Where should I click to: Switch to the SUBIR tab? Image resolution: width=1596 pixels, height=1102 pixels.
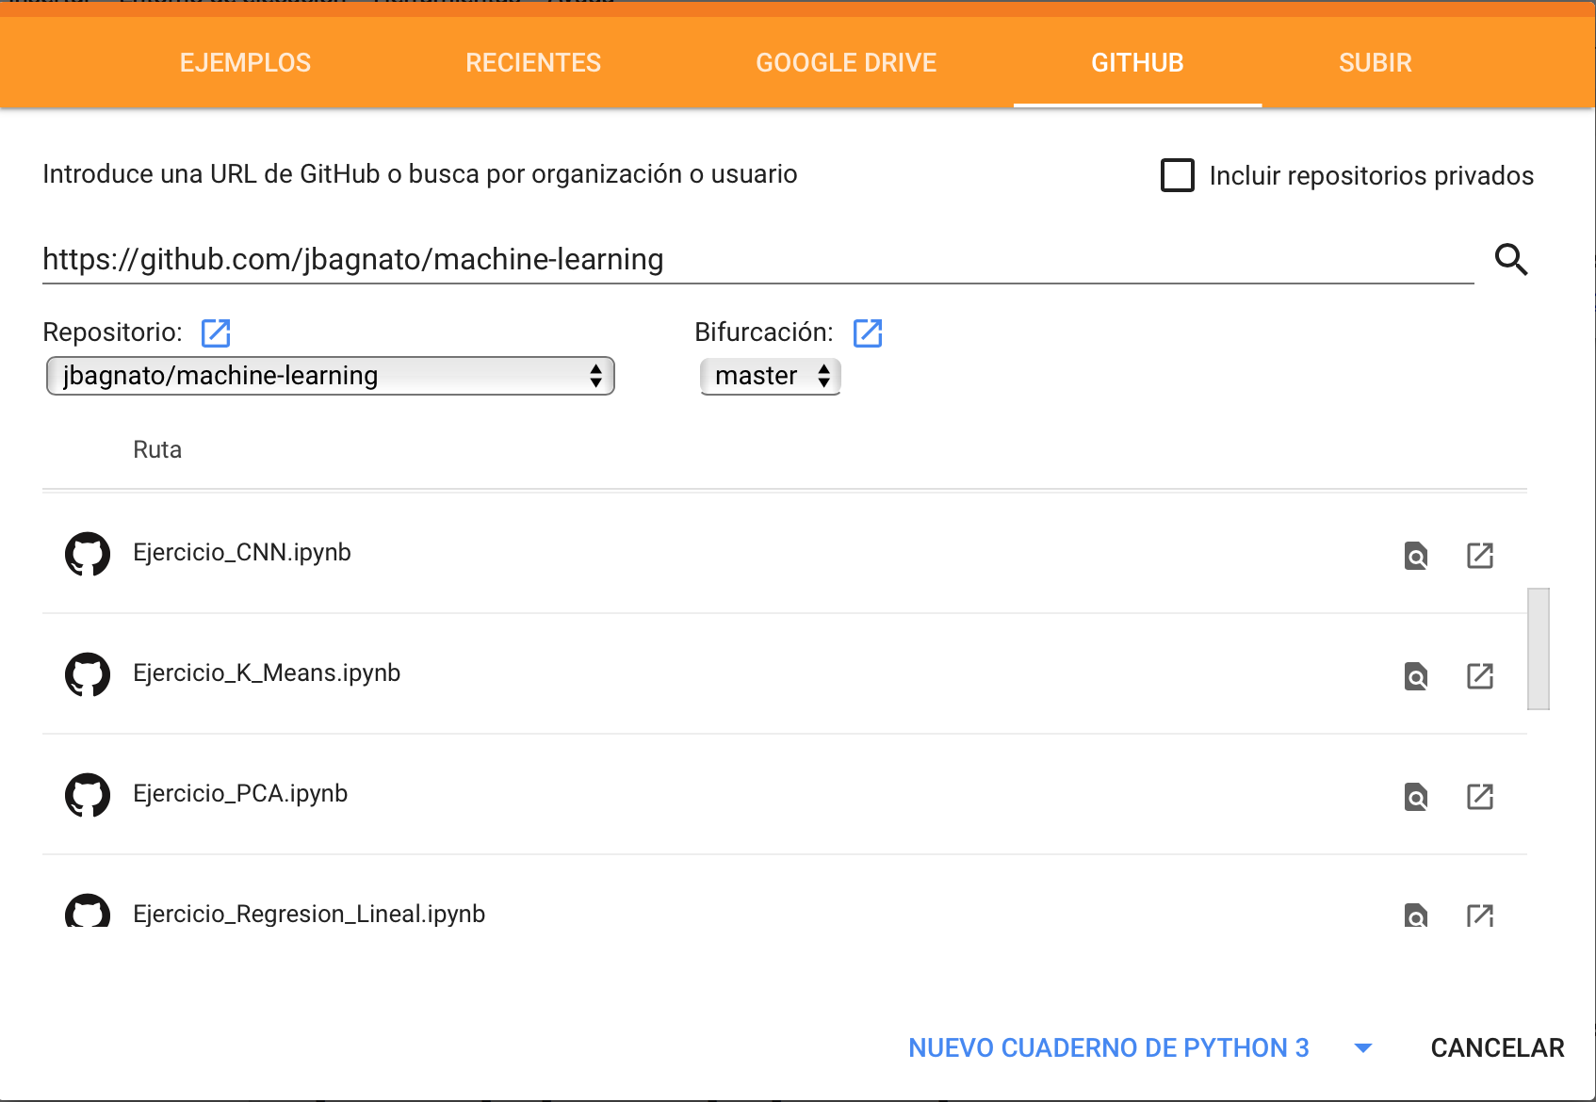(x=1376, y=62)
